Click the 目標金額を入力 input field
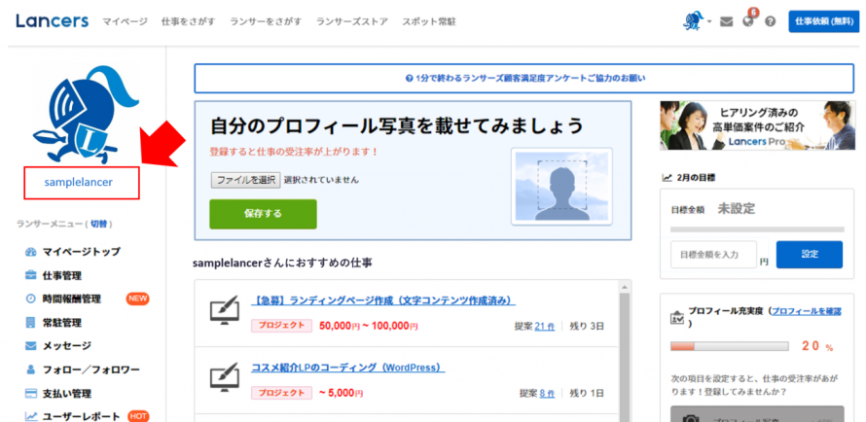 pos(713,255)
